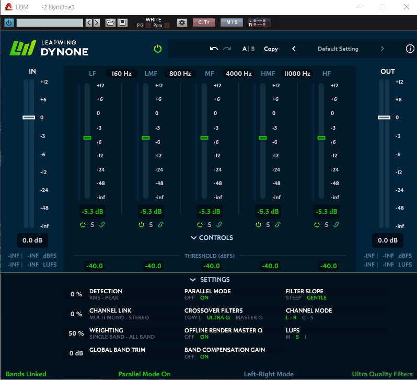This screenshot has height=380, width=417.
Task: Turn Parallel Mode OFF
Action: coord(189,298)
